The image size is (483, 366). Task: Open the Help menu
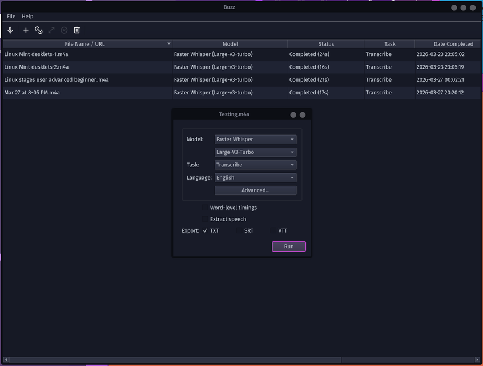point(27,17)
